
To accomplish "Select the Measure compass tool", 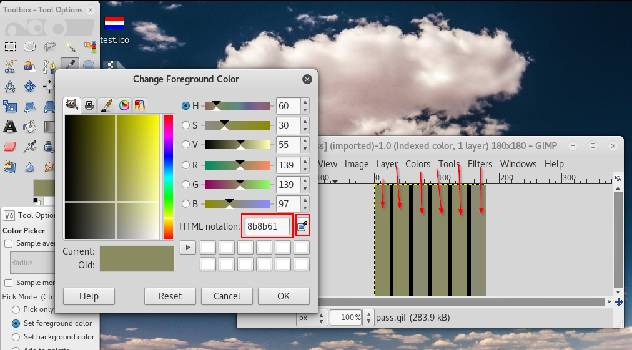I will pos(10,86).
